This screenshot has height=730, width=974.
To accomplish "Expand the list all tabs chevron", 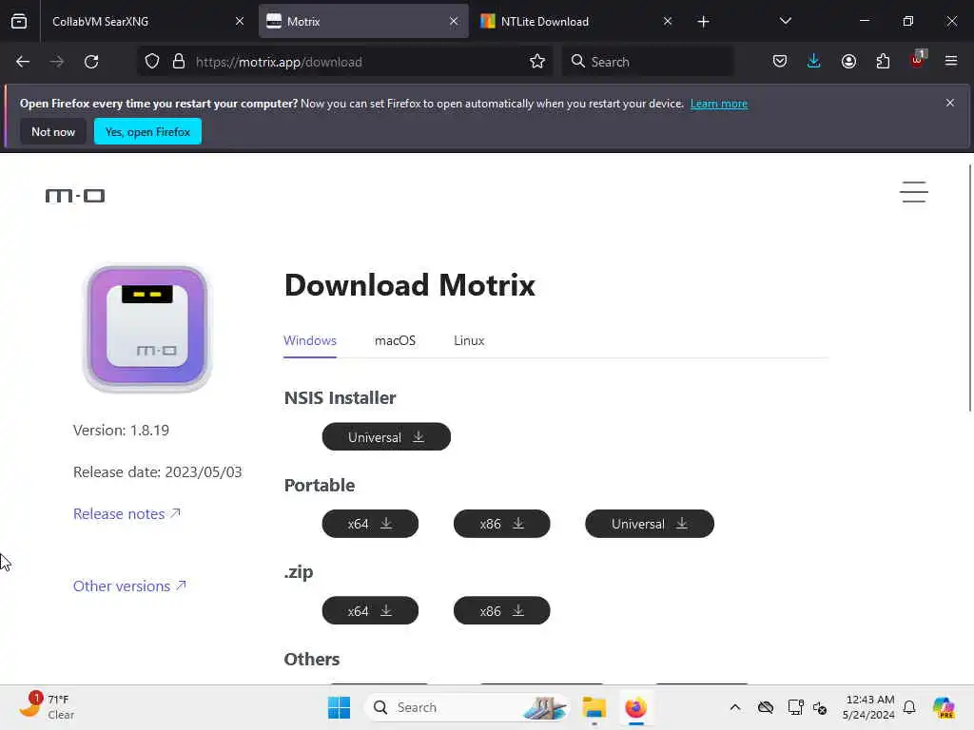I will click(785, 21).
